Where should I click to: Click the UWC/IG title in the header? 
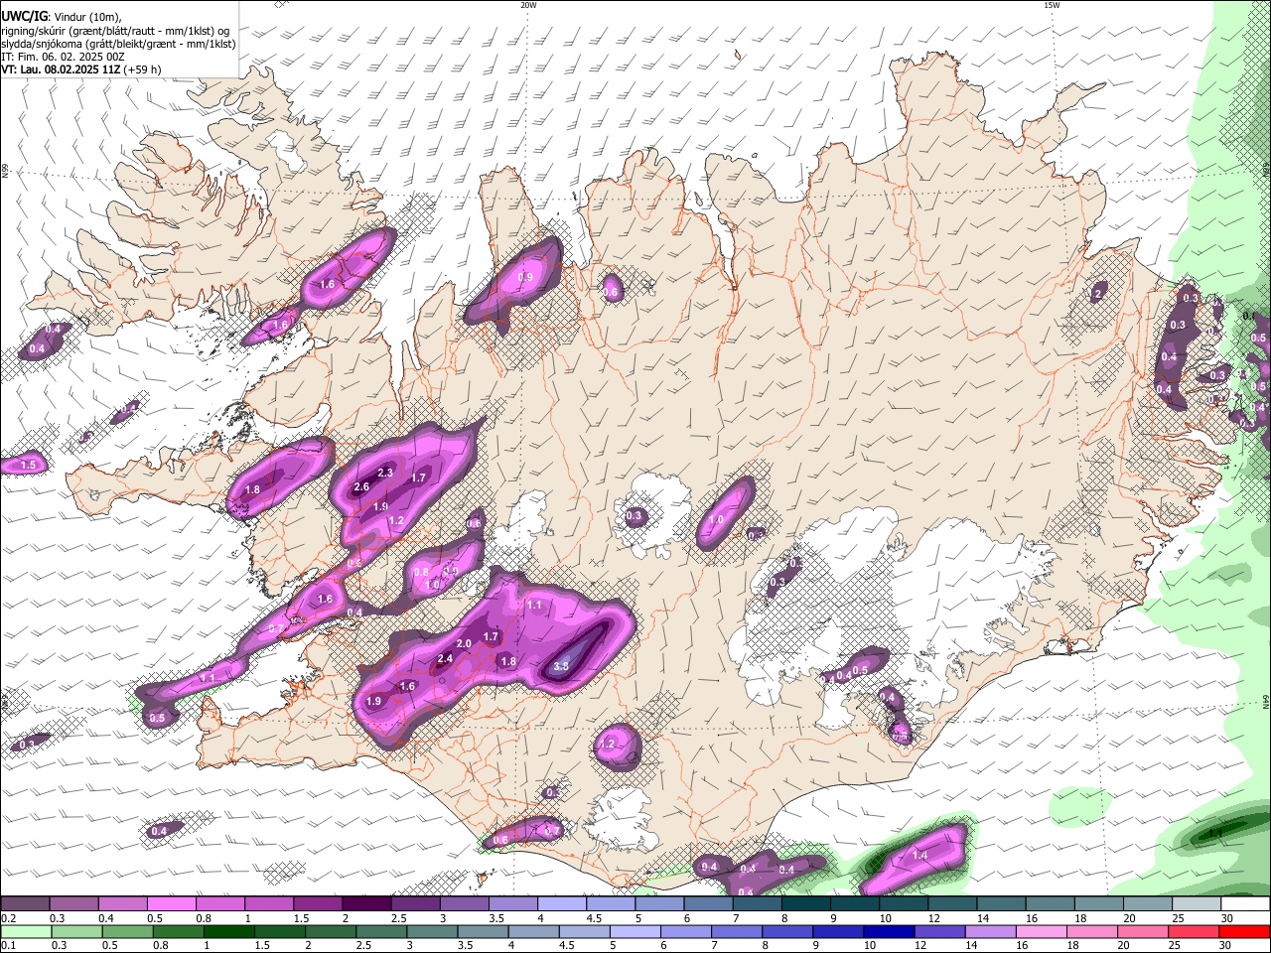click(23, 16)
